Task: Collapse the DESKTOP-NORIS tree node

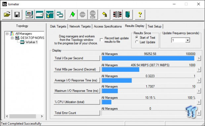Action: tap(12, 38)
